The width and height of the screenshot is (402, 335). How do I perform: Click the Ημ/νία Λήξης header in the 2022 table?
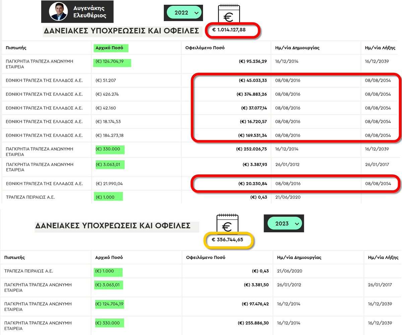click(x=380, y=48)
